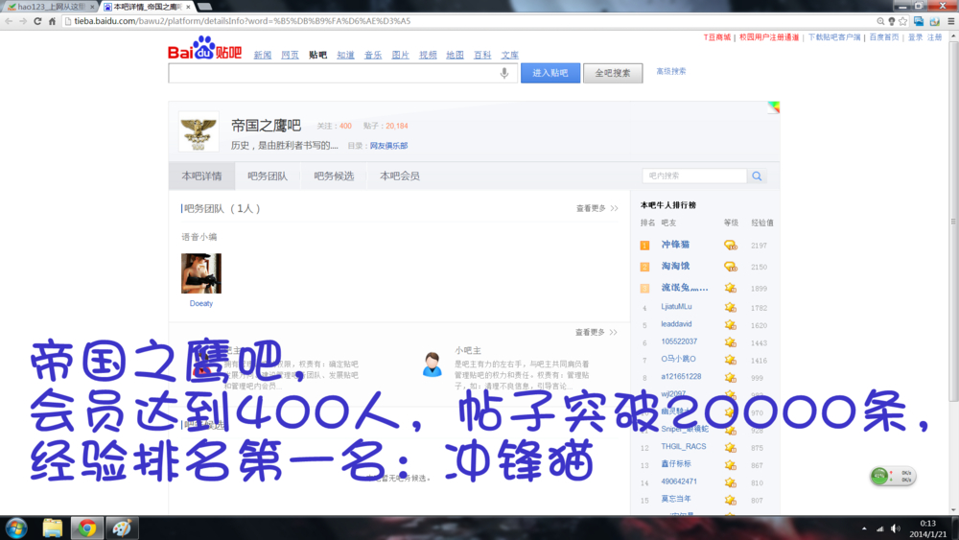Open the 百科 navigation link
Viewport: 959px width, 540px height.
point(482,55)
